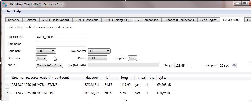Click the 0 byte(s) cell

[x=164, y=93]
